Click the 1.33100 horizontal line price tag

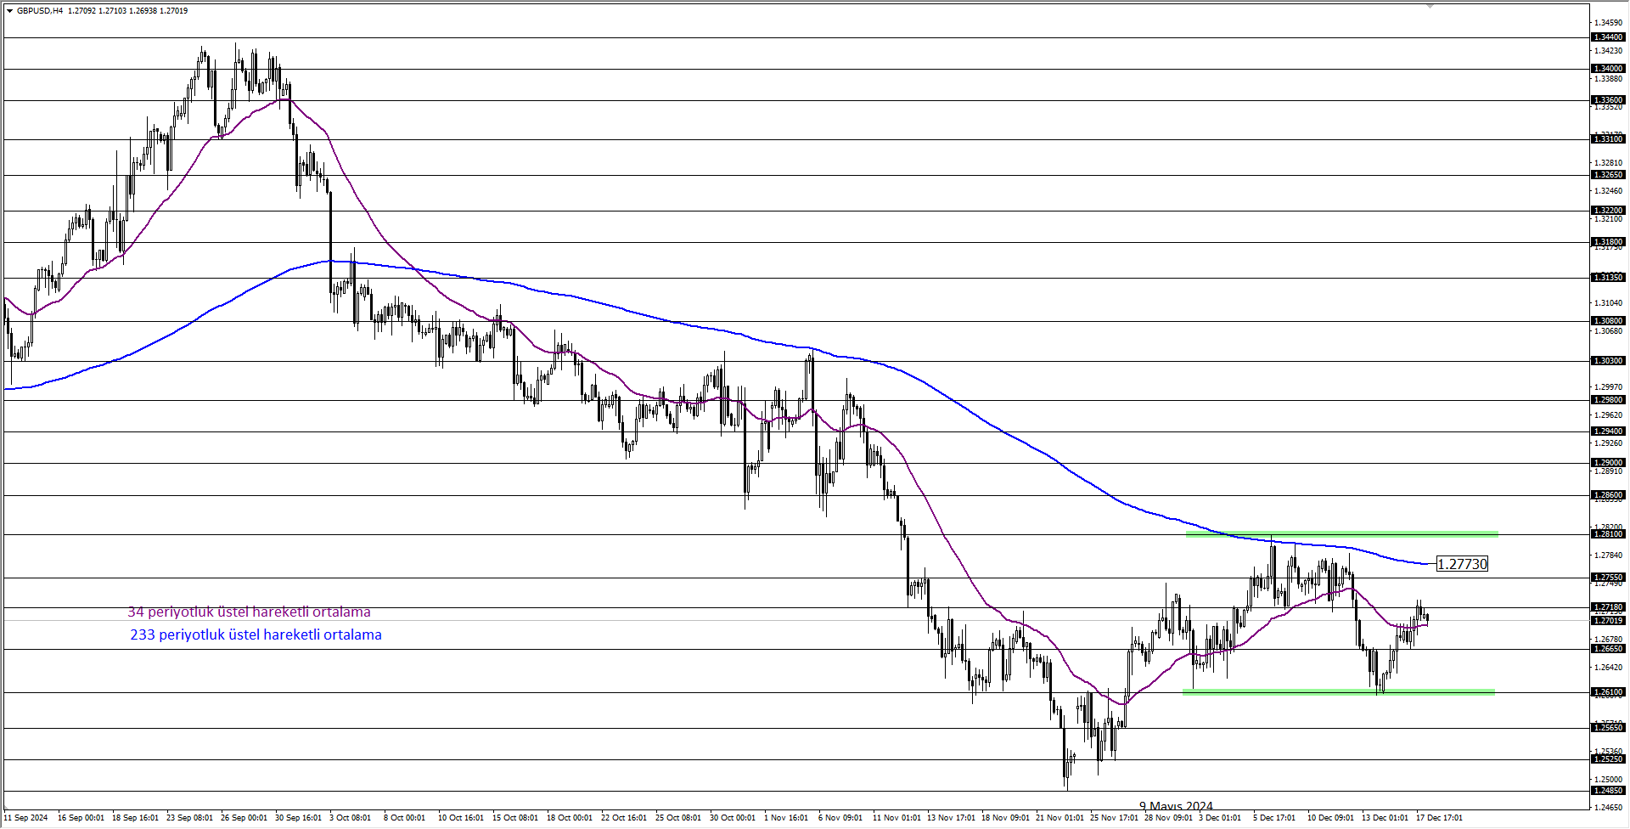[1608, 139]
